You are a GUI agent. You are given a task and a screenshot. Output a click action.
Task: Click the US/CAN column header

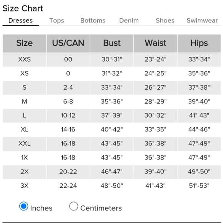pyautogui.click(x=68, y=43)
